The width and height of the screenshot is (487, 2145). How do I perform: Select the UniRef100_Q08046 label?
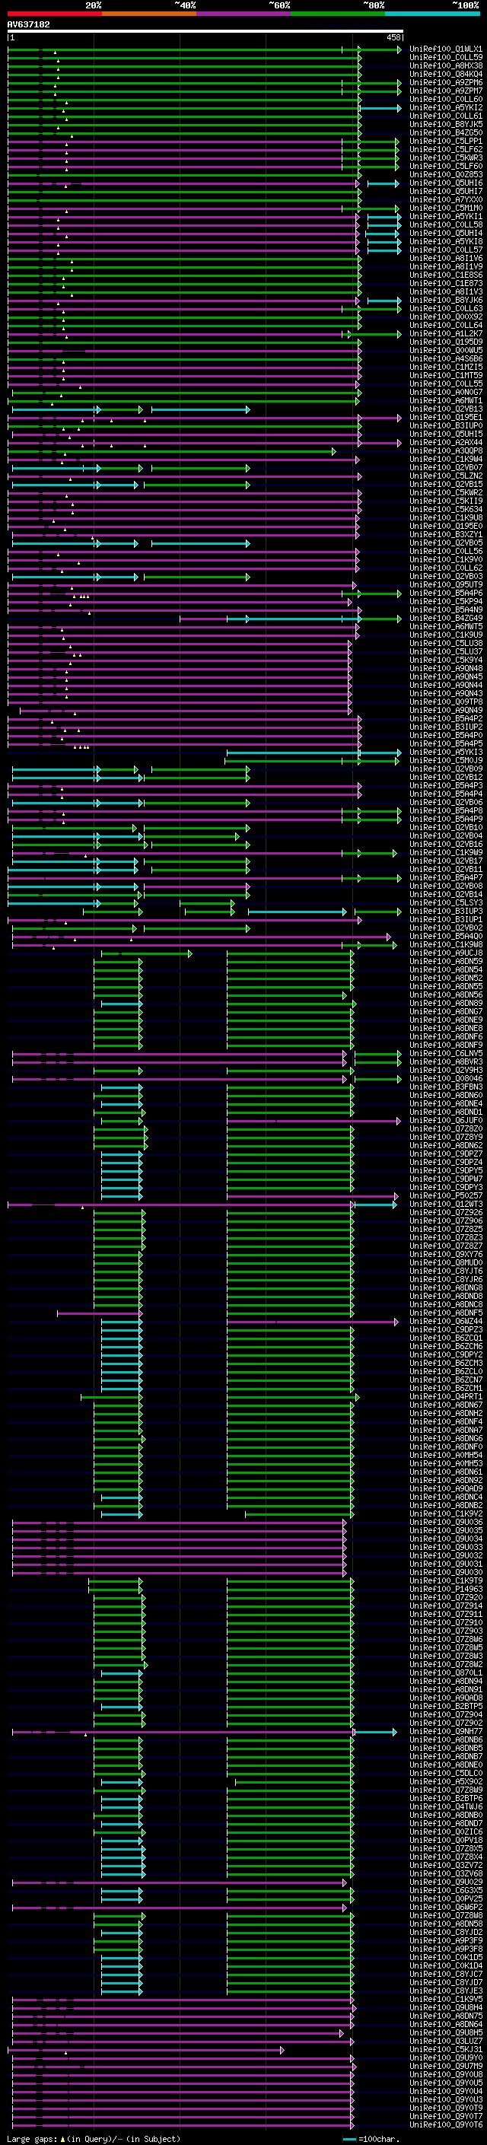[446, 1078]
